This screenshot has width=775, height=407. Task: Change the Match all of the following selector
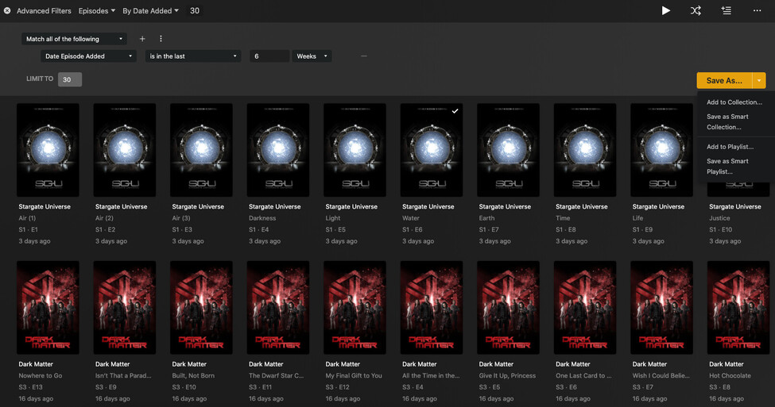[74, 39]
